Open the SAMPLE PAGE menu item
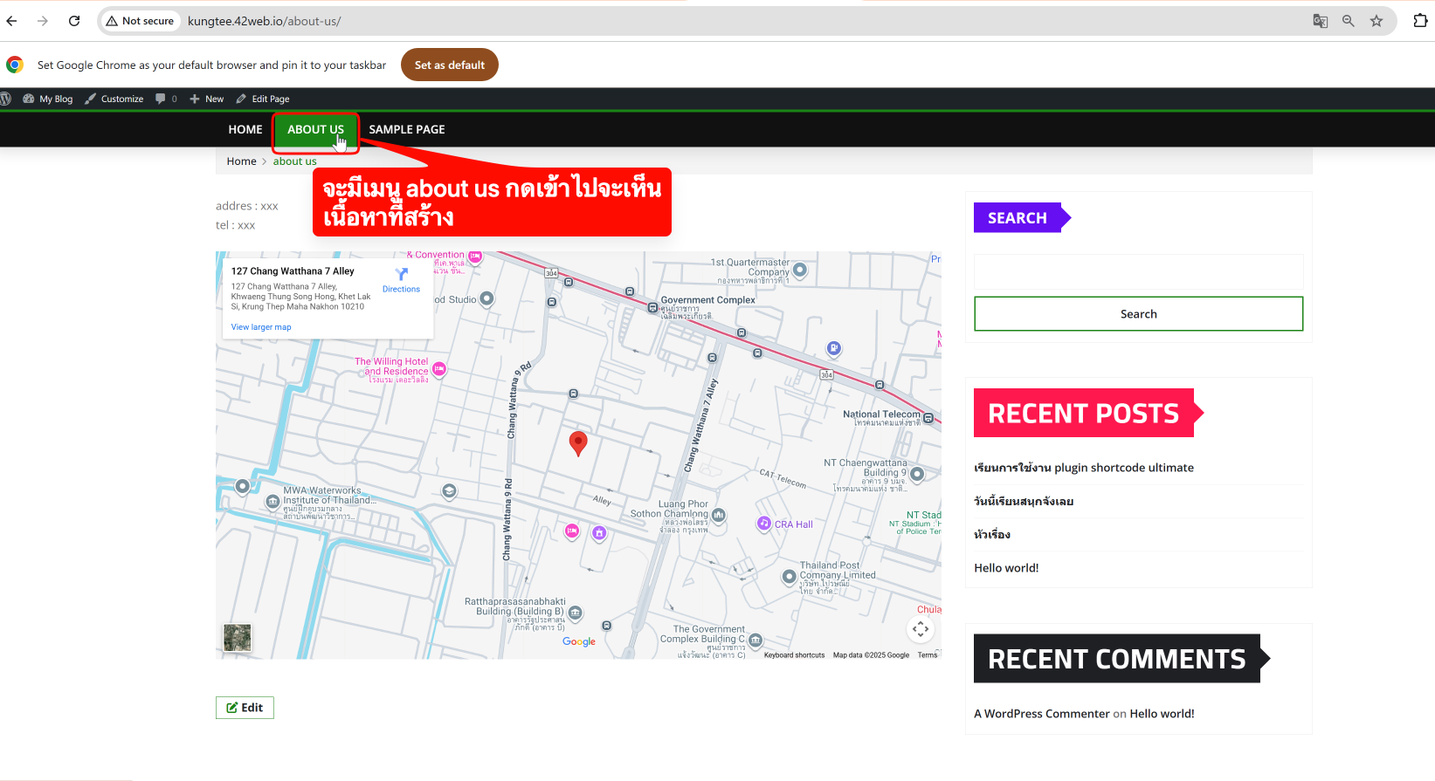This screenshot has height=781, width=1435. [406, 129]
